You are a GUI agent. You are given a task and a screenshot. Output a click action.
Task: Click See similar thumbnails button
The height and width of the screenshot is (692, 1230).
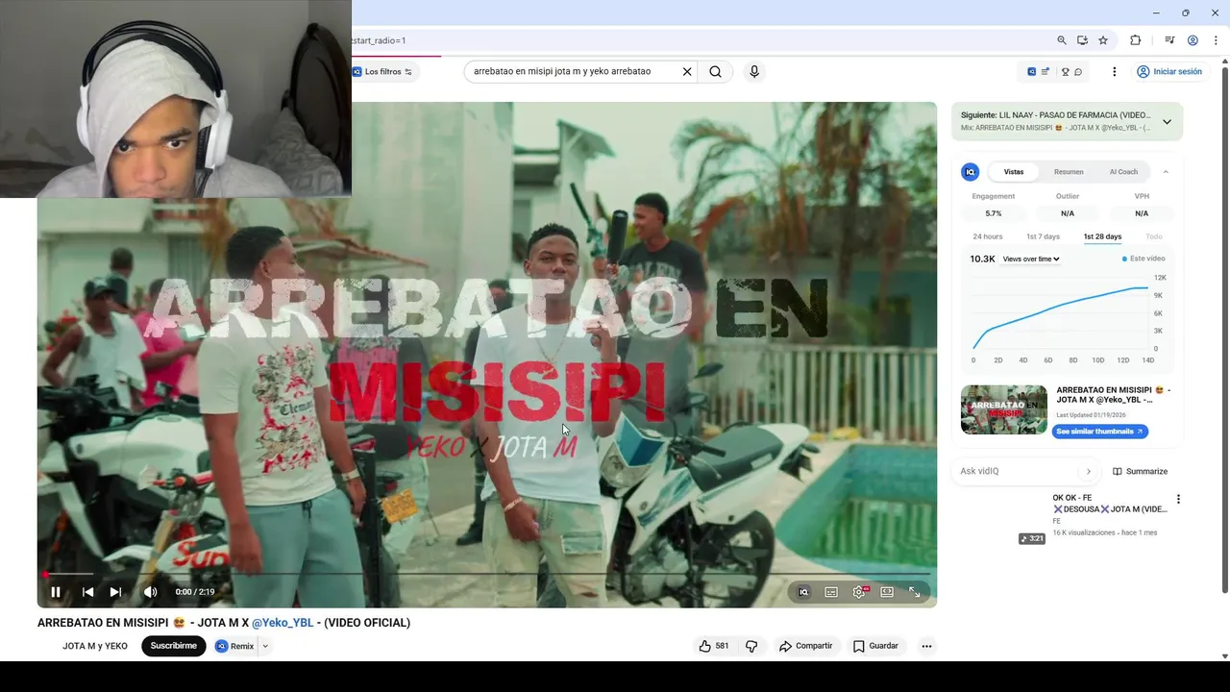point(1099,432)
